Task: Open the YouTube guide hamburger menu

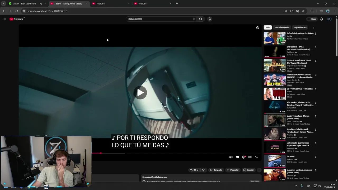Action: tap(4, 19)
